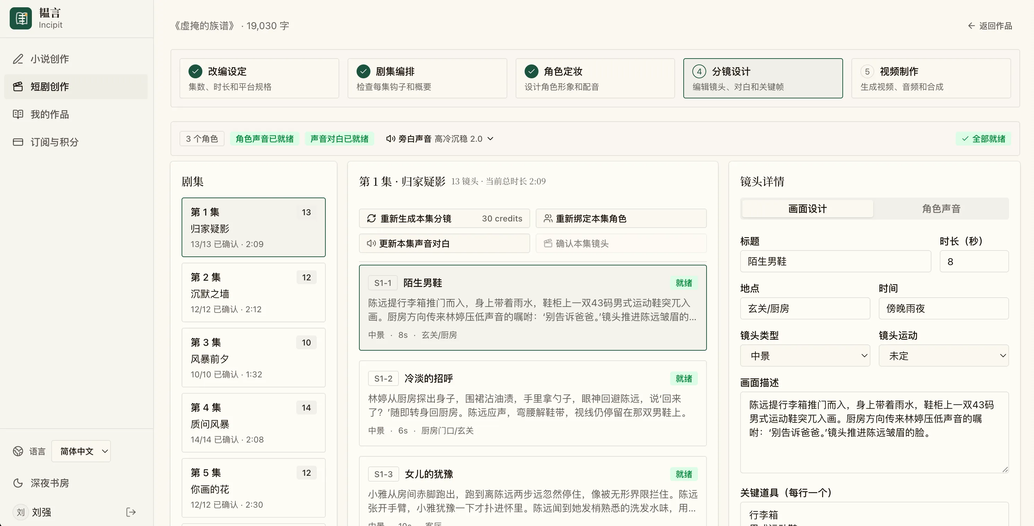The image size is (1034, 526).
Task: Click the pen icon beside 小说创作
Action: click(x=18, y=59)
